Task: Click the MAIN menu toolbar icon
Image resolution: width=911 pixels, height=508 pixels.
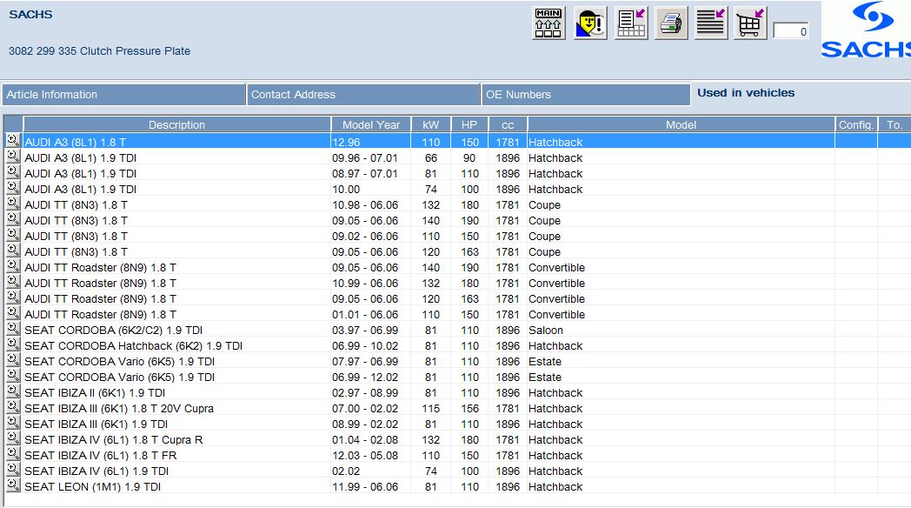Action: (x=549, y=23)
